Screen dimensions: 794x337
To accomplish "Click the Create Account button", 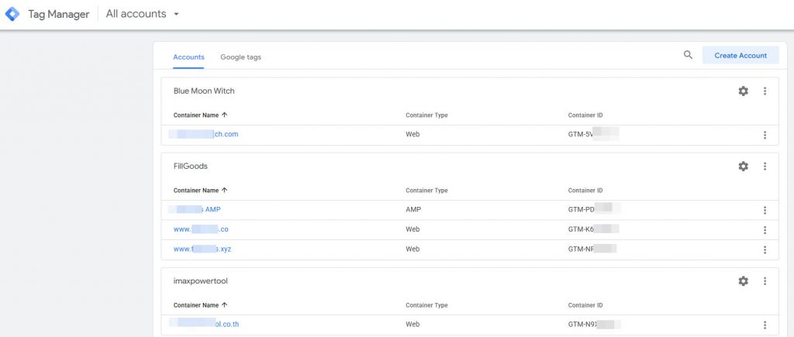I will pyautogui.click(x=740, y=56).
